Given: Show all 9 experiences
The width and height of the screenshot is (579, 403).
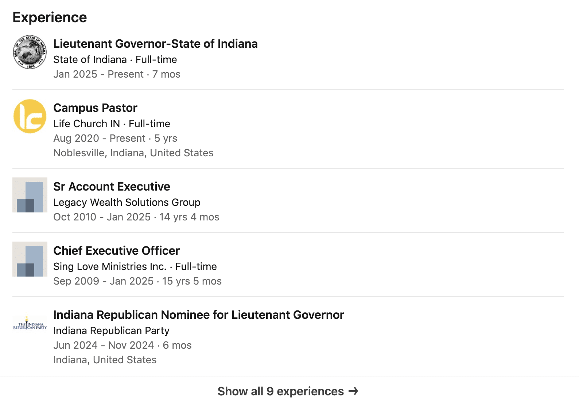Looking at the screenshot, I should coord(280,391).
